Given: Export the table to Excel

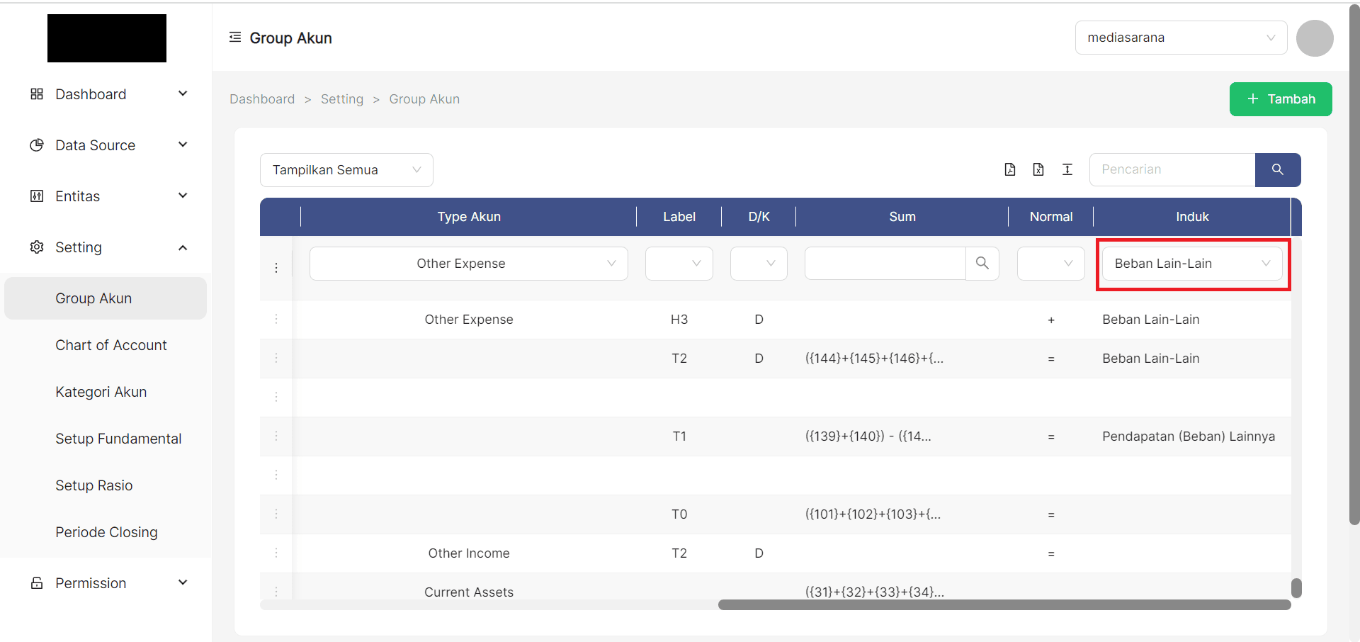Looking at the screenshot, I should tap(1038, 169).
